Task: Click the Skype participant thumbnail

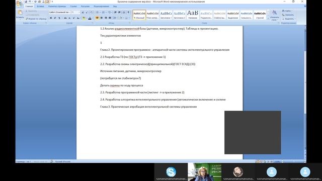Action: 171,172
